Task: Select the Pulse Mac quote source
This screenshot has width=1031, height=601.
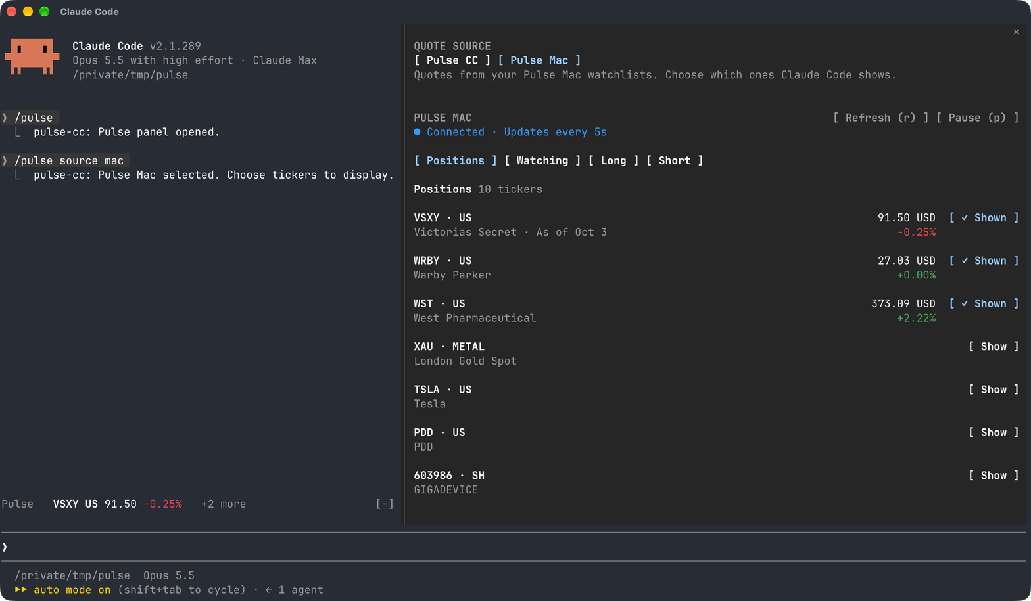Action: point(539,60)
